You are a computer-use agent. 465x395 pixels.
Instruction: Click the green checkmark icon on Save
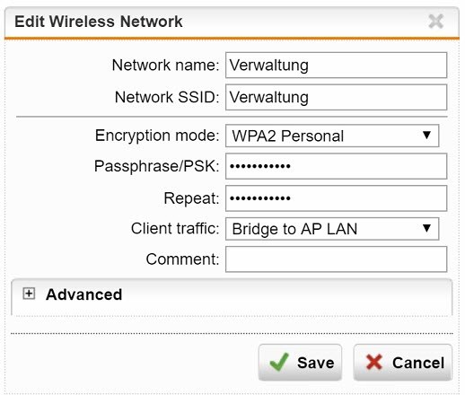click(x=279, y=363)
